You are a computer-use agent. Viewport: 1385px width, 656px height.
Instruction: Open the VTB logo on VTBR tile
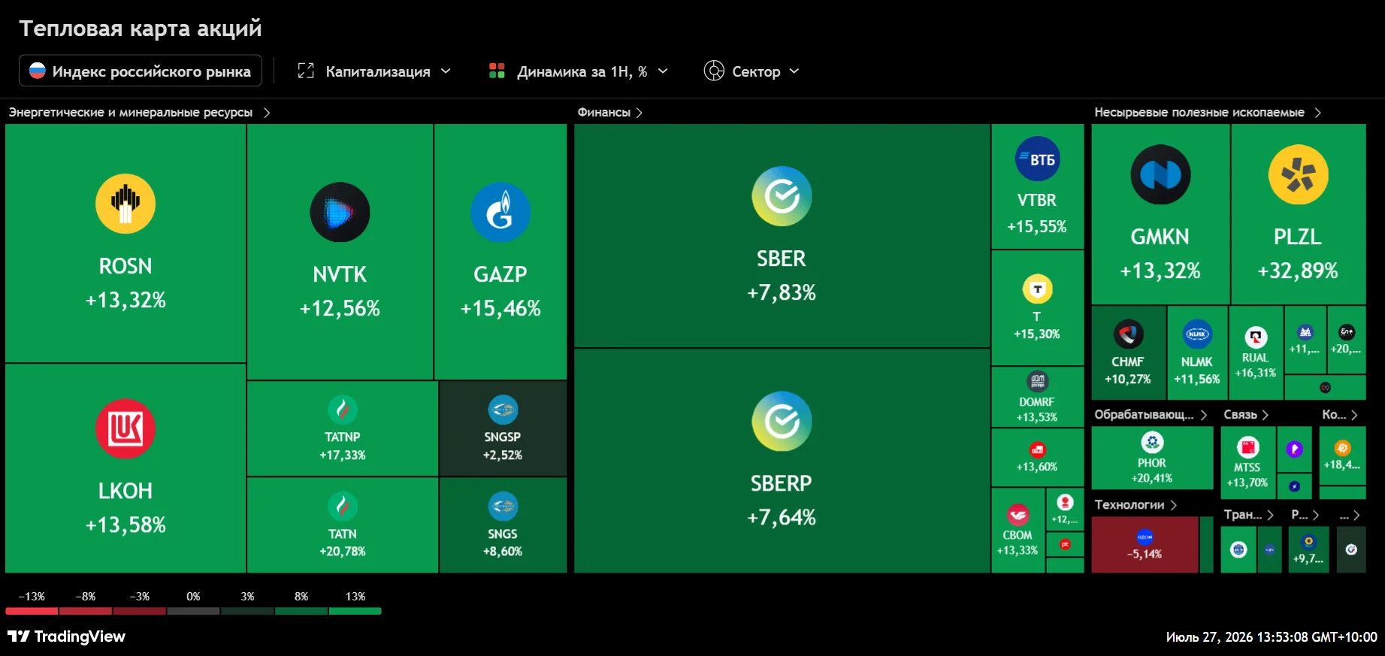pos(1037,159)
